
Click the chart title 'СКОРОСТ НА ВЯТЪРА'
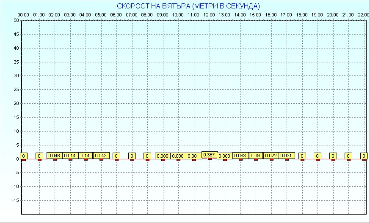click(x=188, y=6)
